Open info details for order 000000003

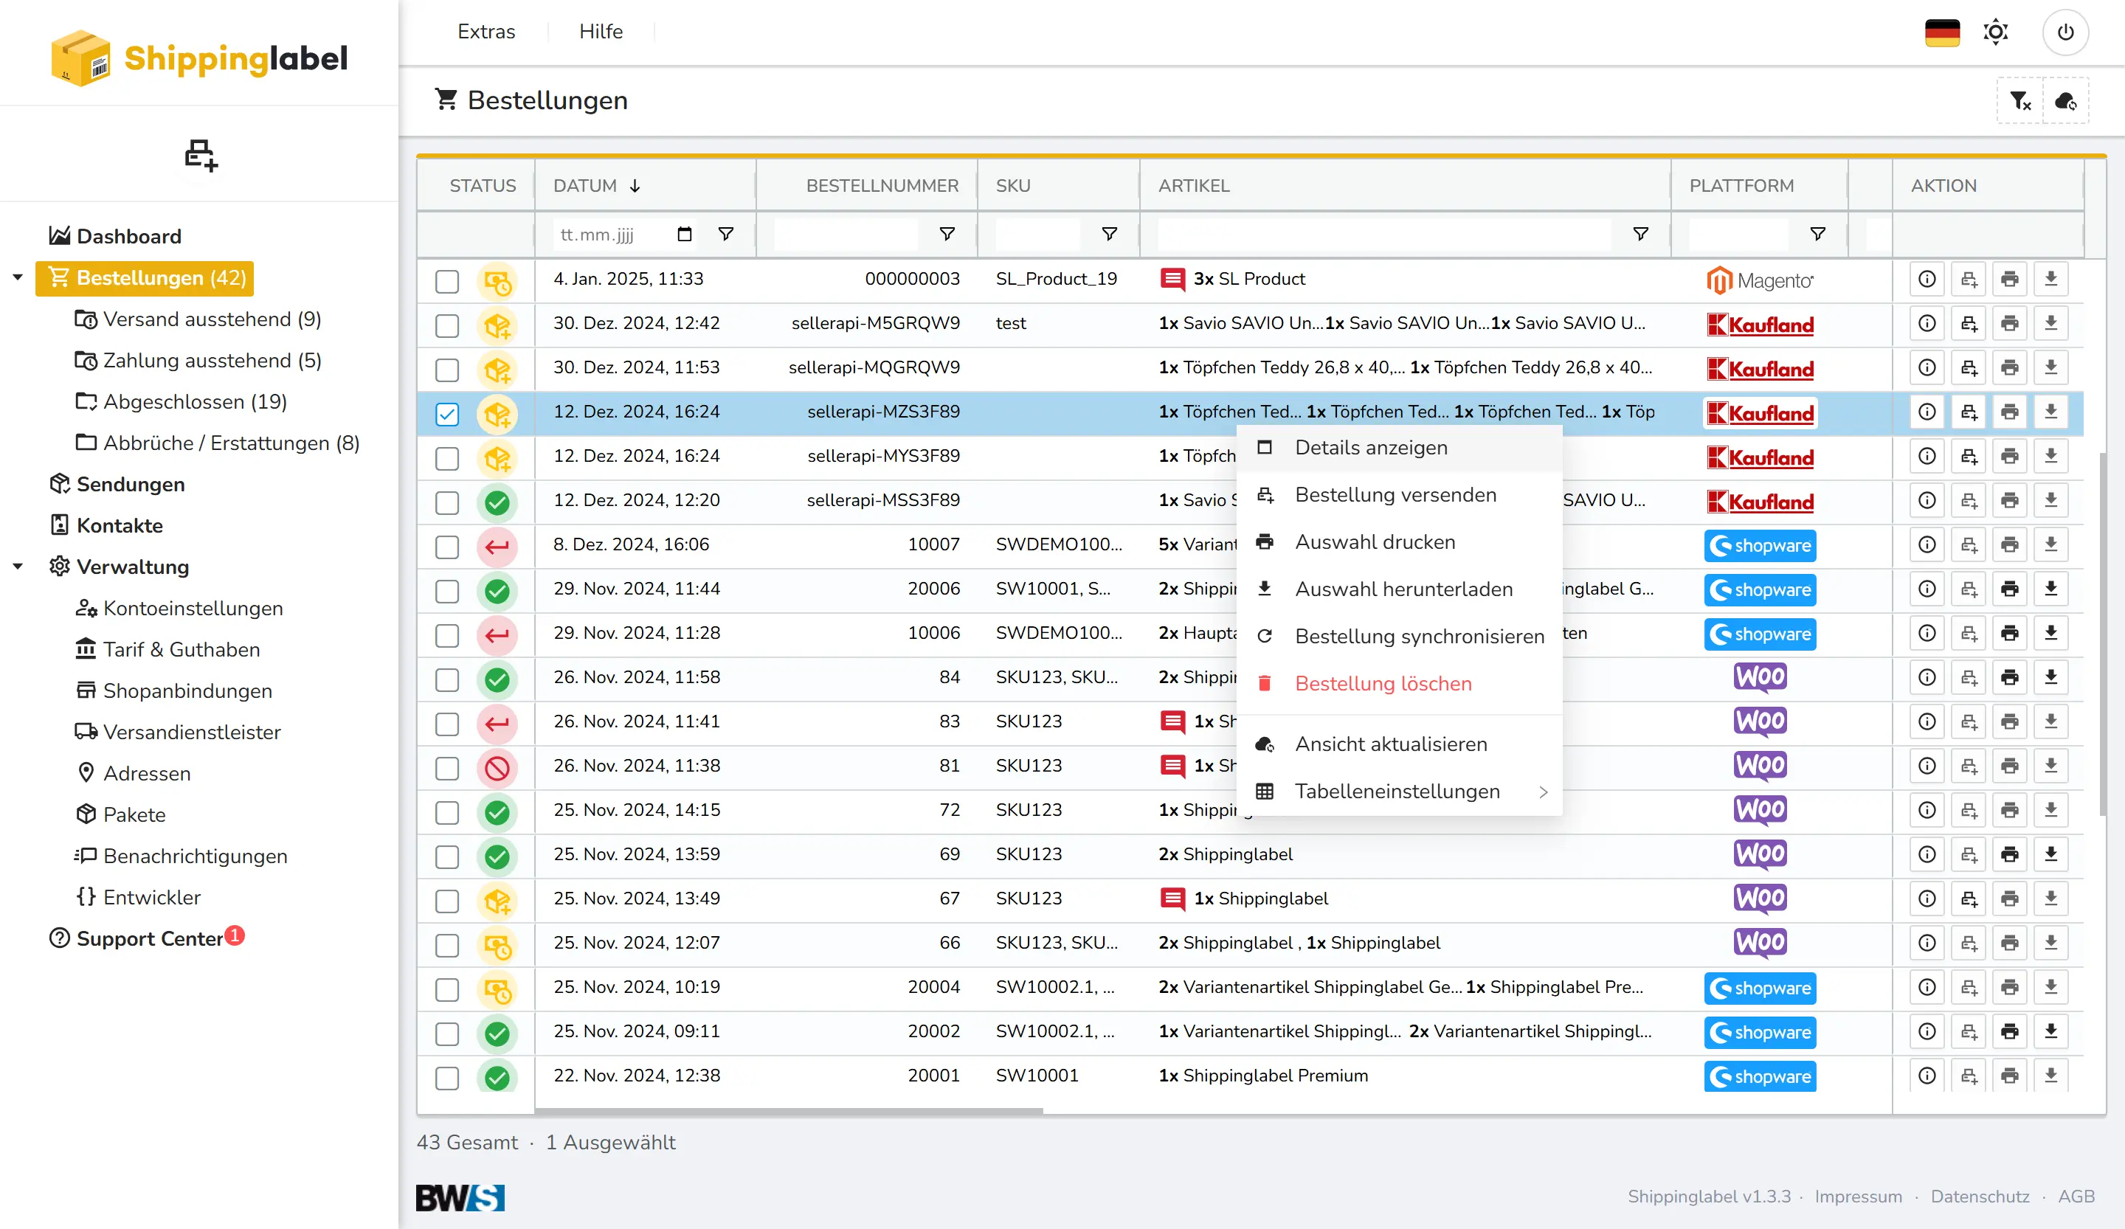click(1927, 279)
